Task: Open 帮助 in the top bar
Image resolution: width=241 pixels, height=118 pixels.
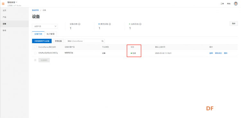Action: coord(229,4)
